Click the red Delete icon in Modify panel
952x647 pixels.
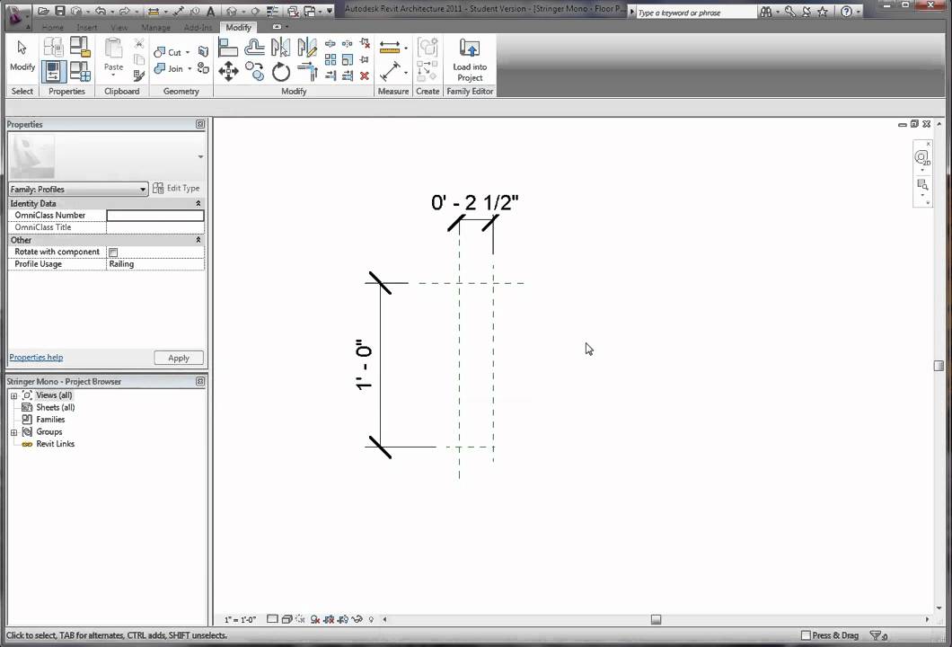(365, 75)
